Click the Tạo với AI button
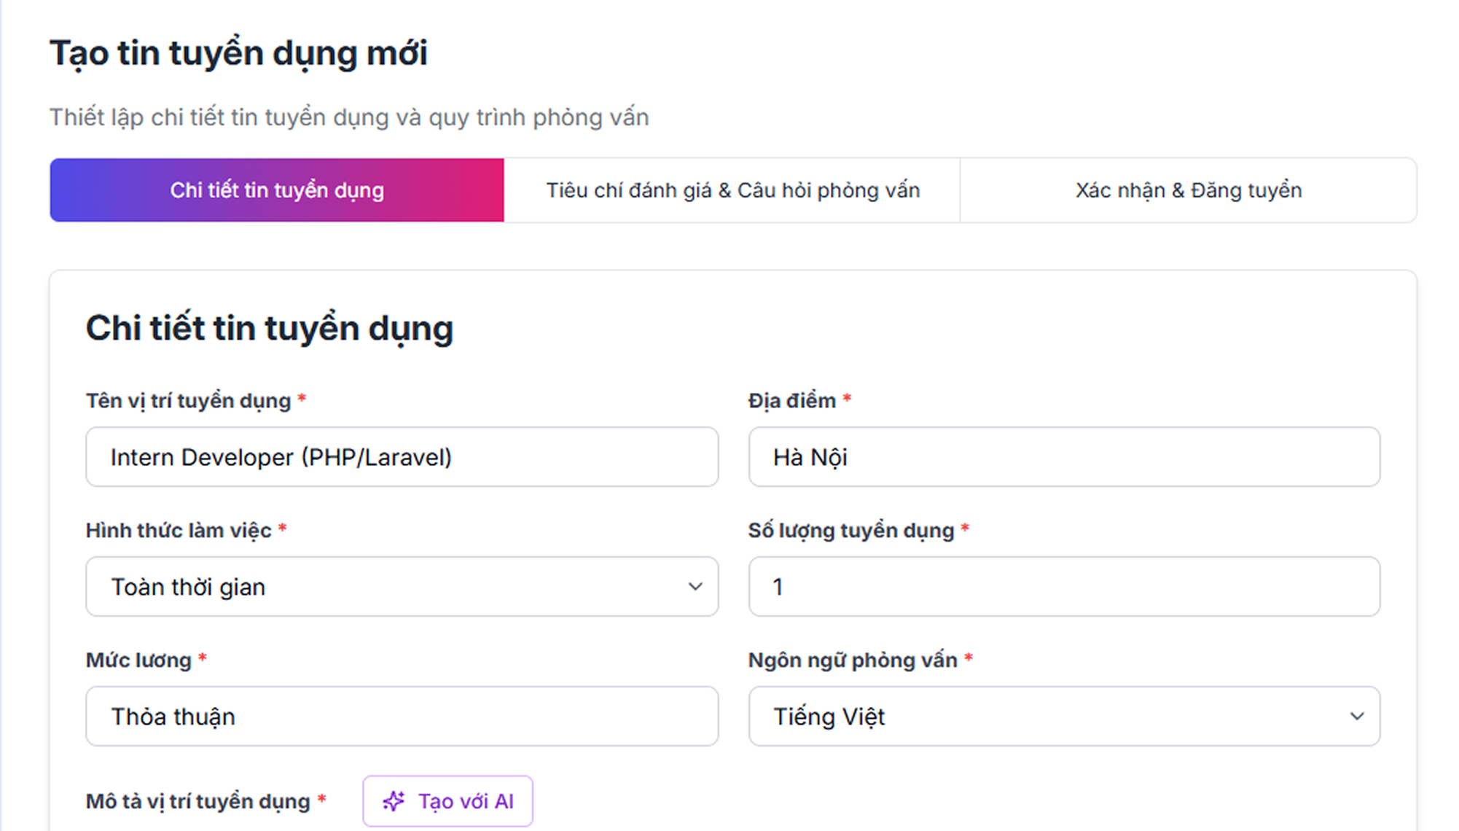The width and height of the screenshot is (1459, 831). click(x=447, y=801)
